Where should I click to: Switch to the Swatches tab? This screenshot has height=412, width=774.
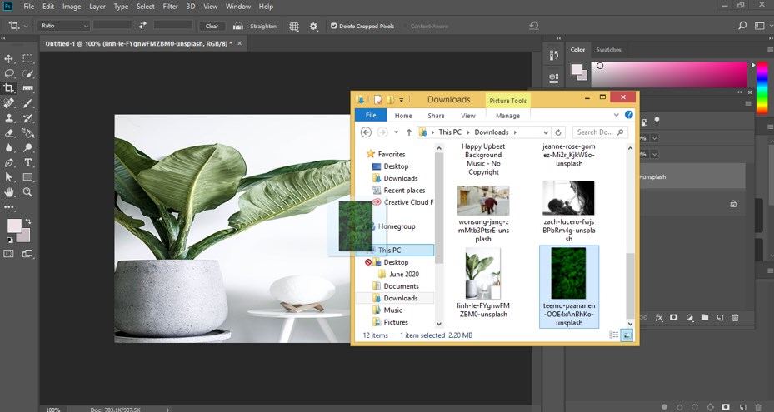point(608,49)
